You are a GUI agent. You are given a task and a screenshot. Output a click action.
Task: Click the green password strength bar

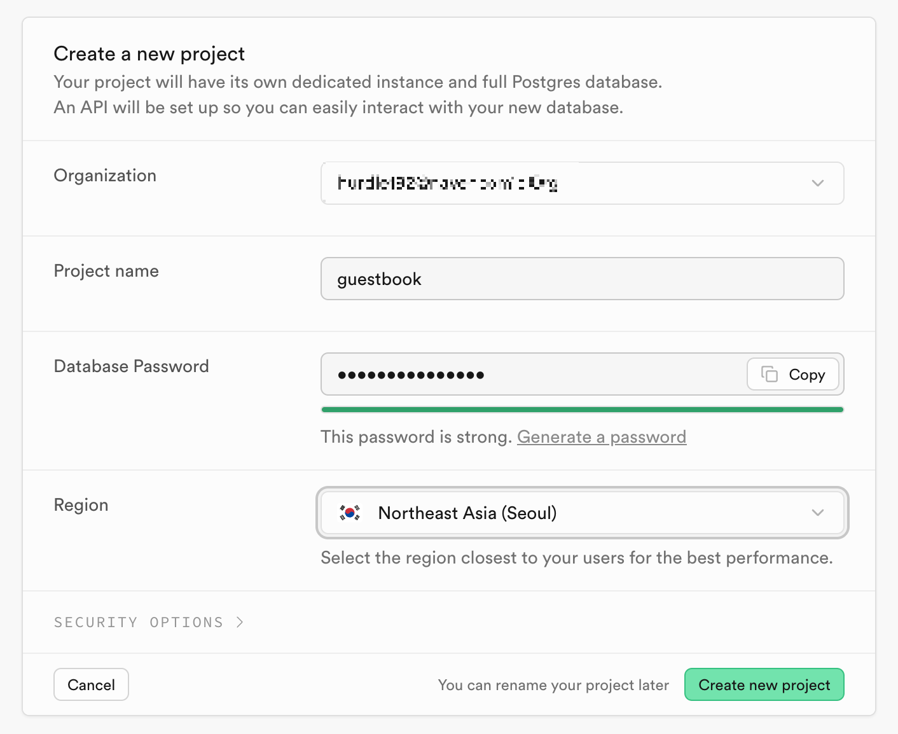582,410
